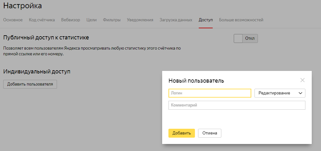
Task: Open the Вебвизор tab
Action: tap(71, 20)
